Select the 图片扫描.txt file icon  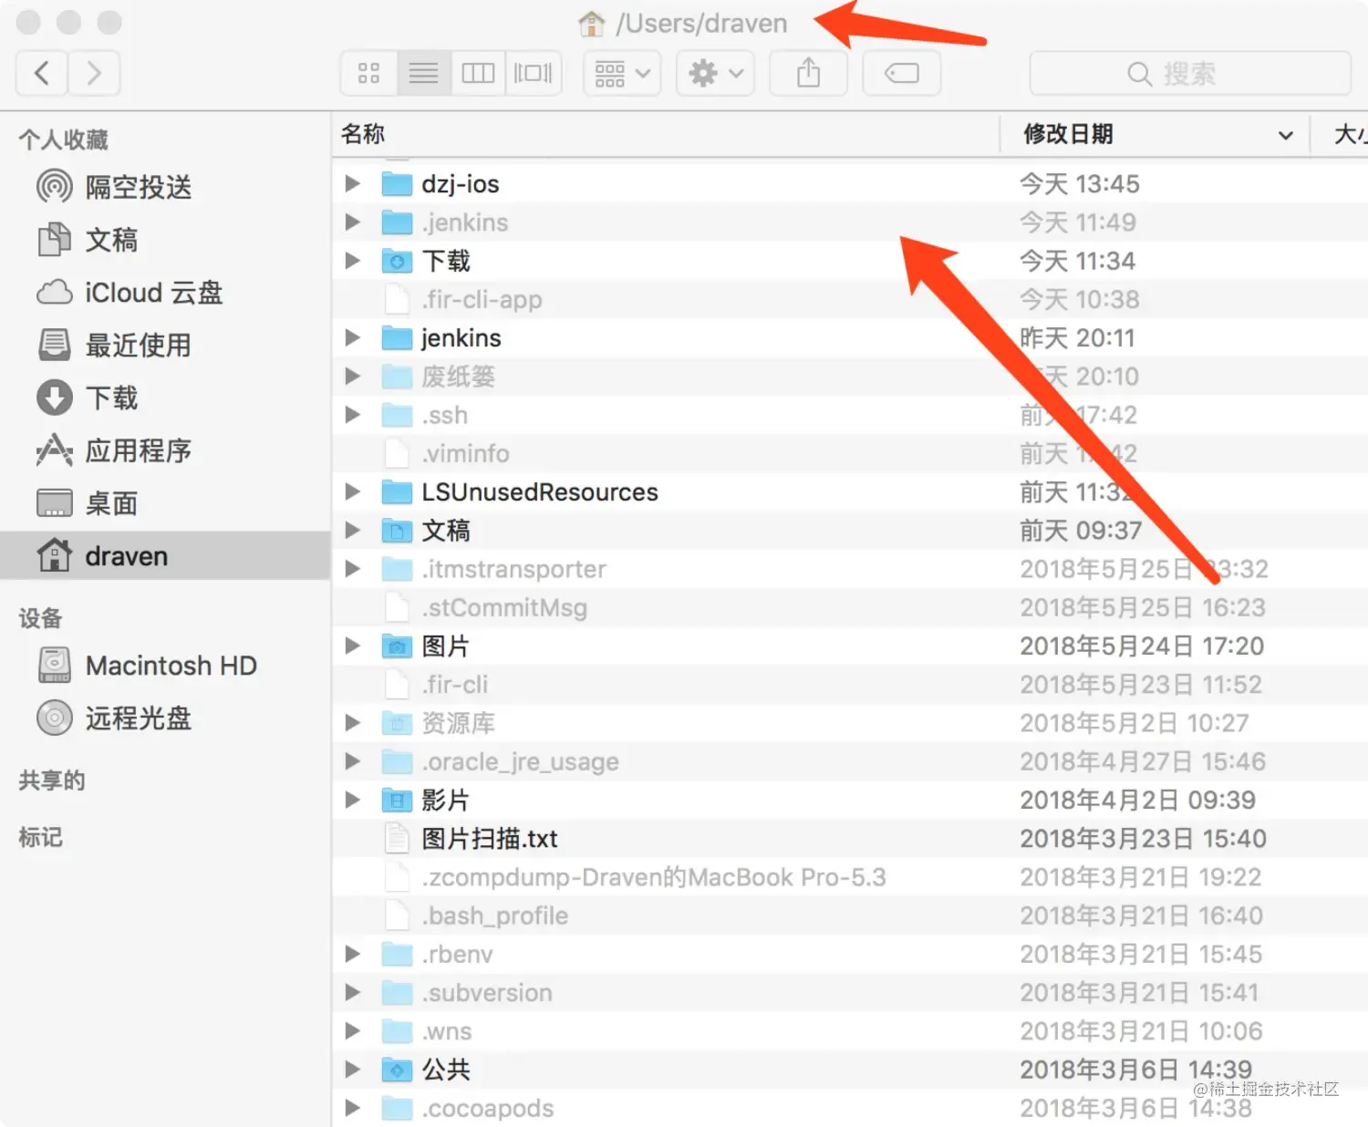point(397,839)
